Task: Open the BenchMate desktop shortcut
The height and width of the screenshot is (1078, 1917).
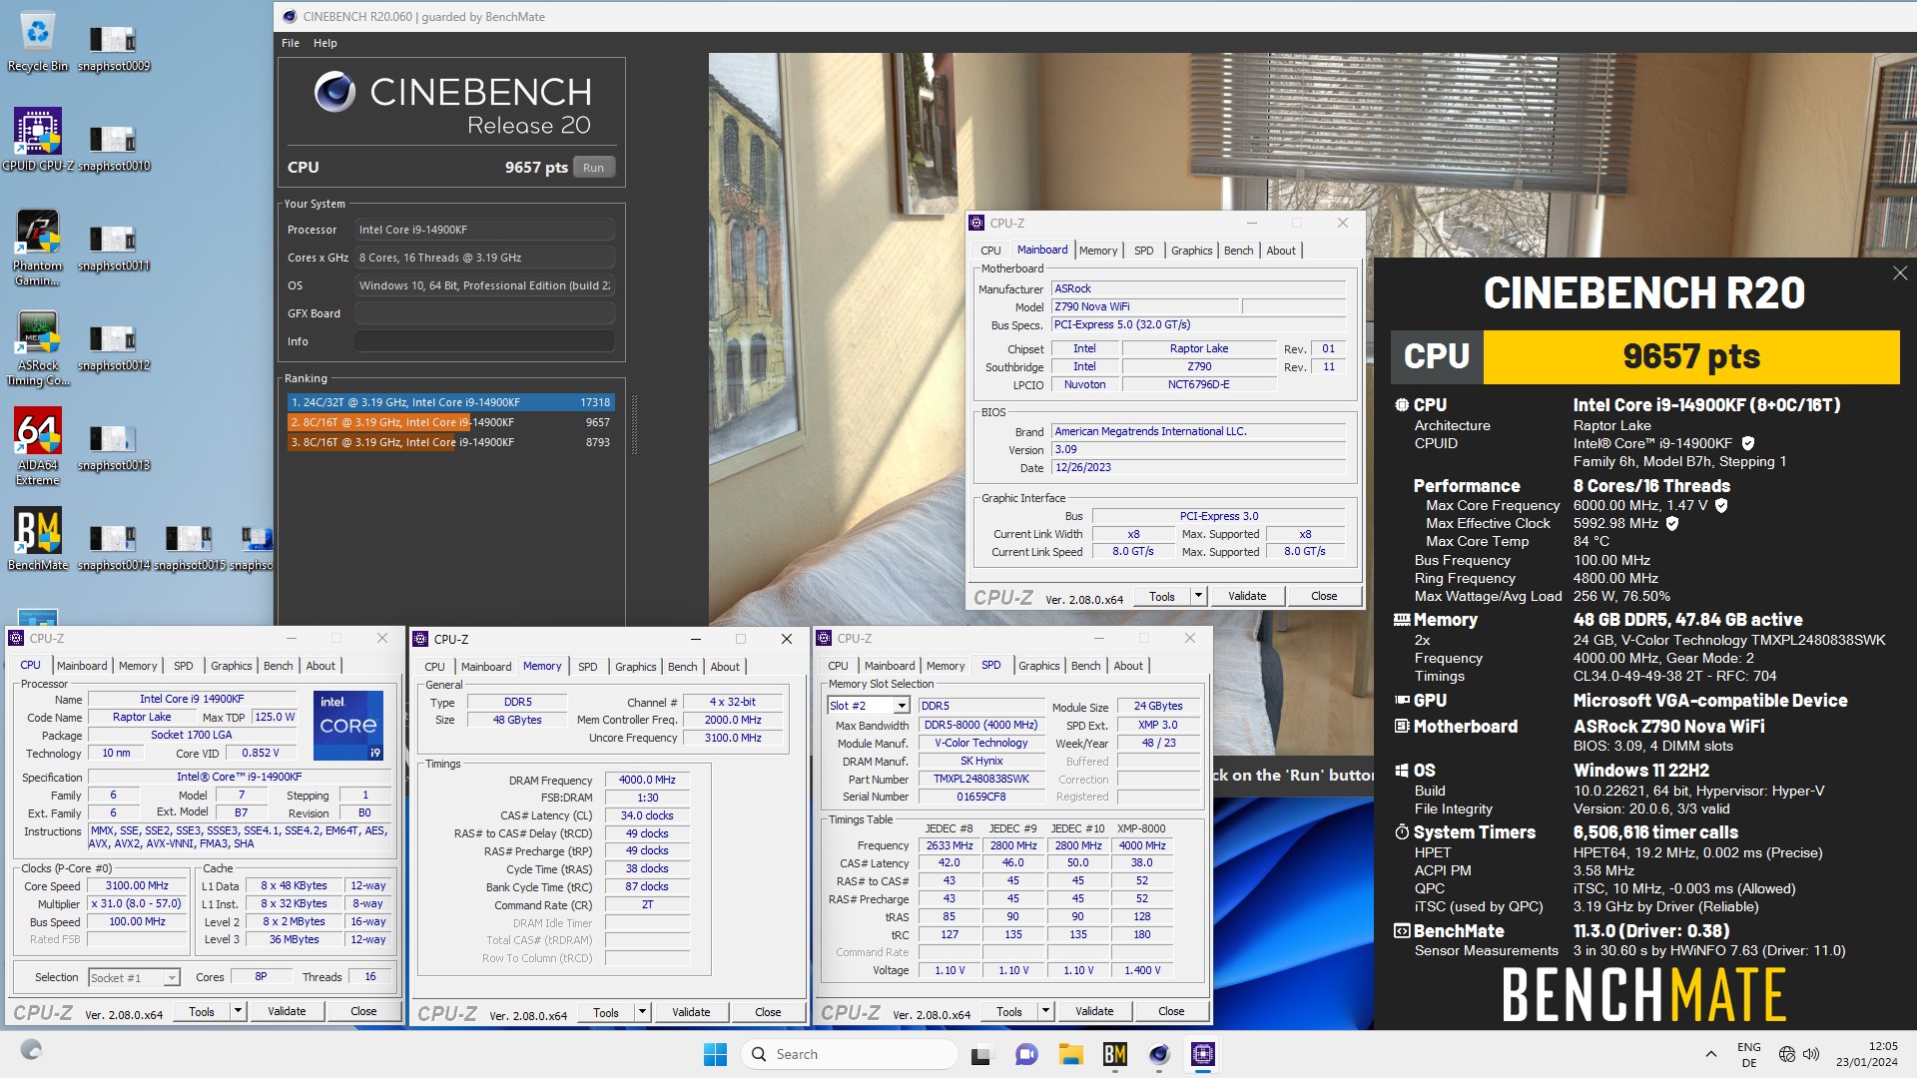Action: tap(37, 539)
